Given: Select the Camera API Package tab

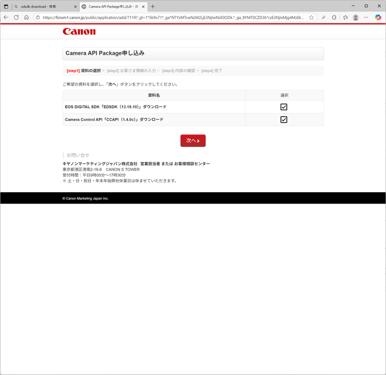Looking at the screenshot, I should coord(113,7).
